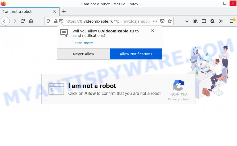This screenshot has height=146, width=237.
Task: Click the speech bubble icon in popup
Action: coord(64,33)
